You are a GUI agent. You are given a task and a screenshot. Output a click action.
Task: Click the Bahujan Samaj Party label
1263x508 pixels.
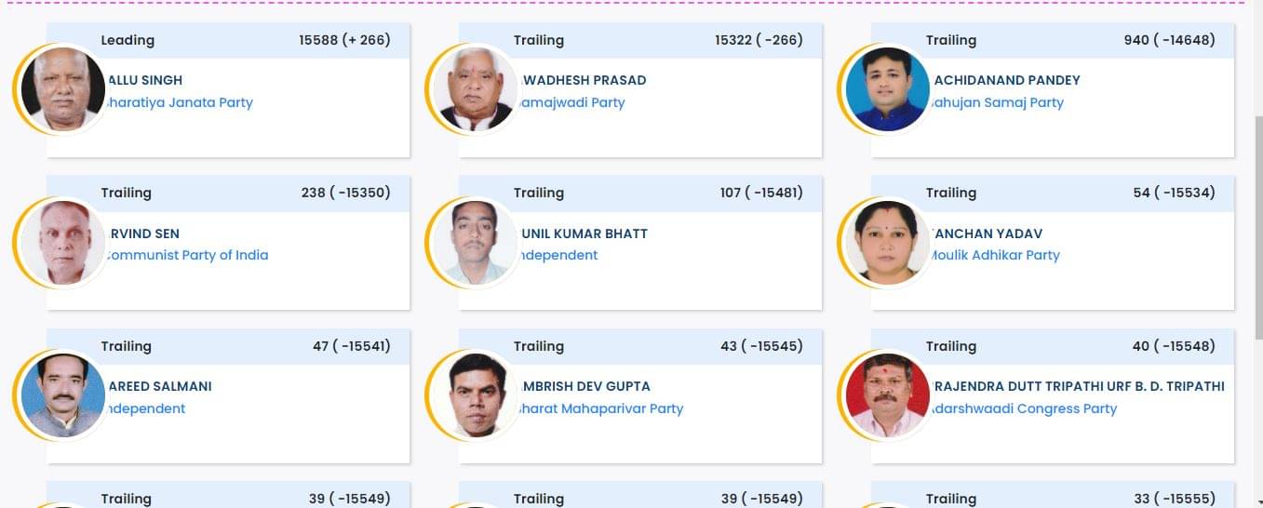click(x=998, y=102)
